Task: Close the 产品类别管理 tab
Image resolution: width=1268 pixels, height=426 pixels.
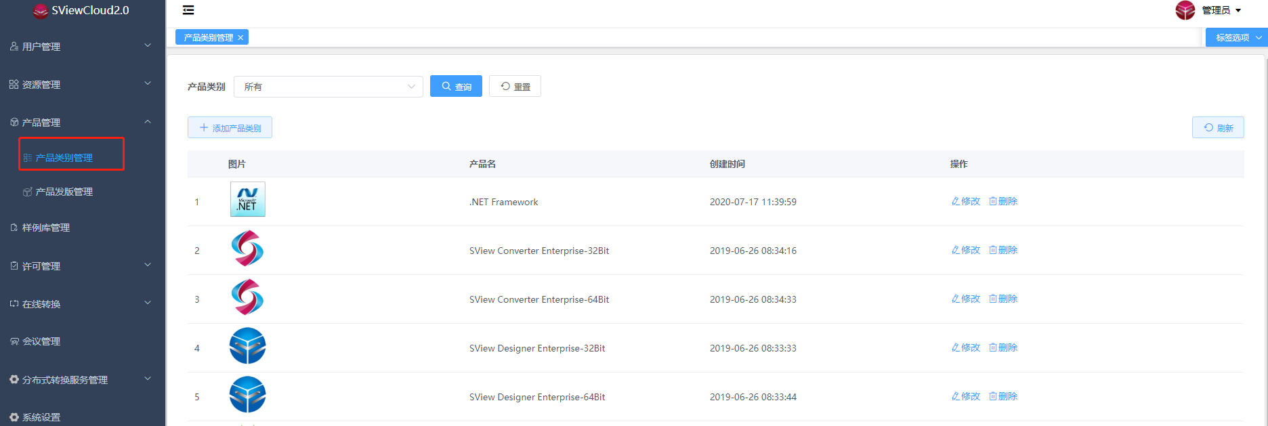Action: 240,38
